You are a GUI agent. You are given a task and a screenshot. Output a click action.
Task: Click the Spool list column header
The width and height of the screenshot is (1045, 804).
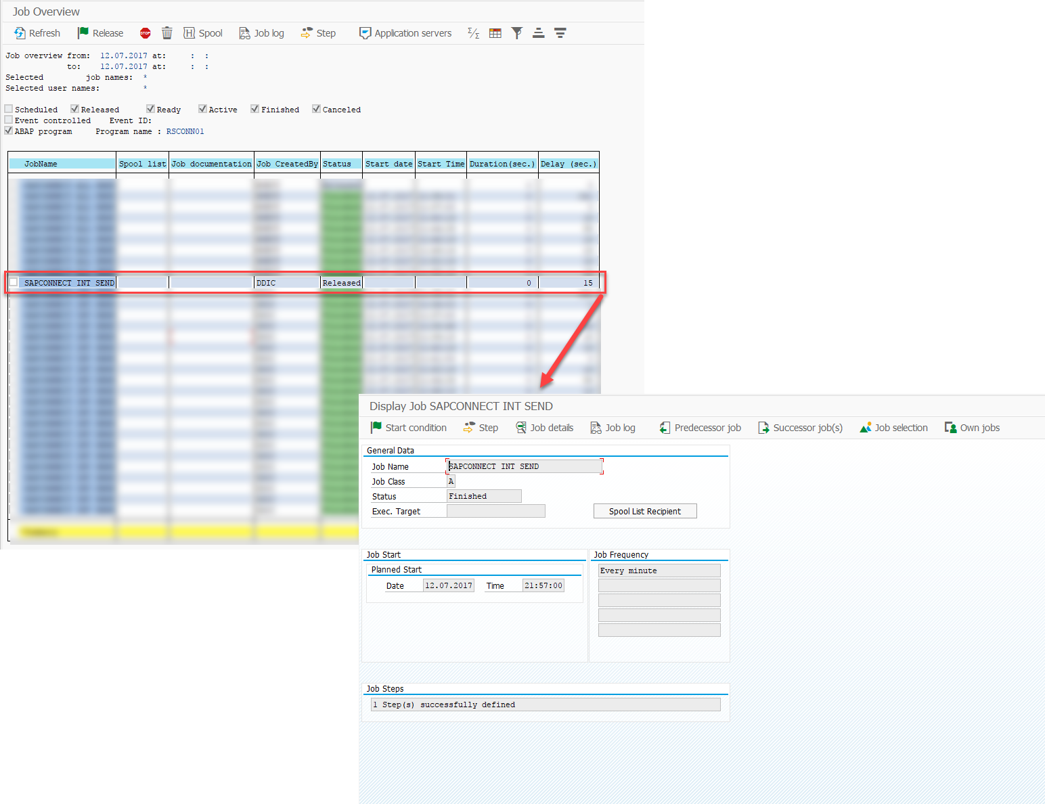coord(142,164)
